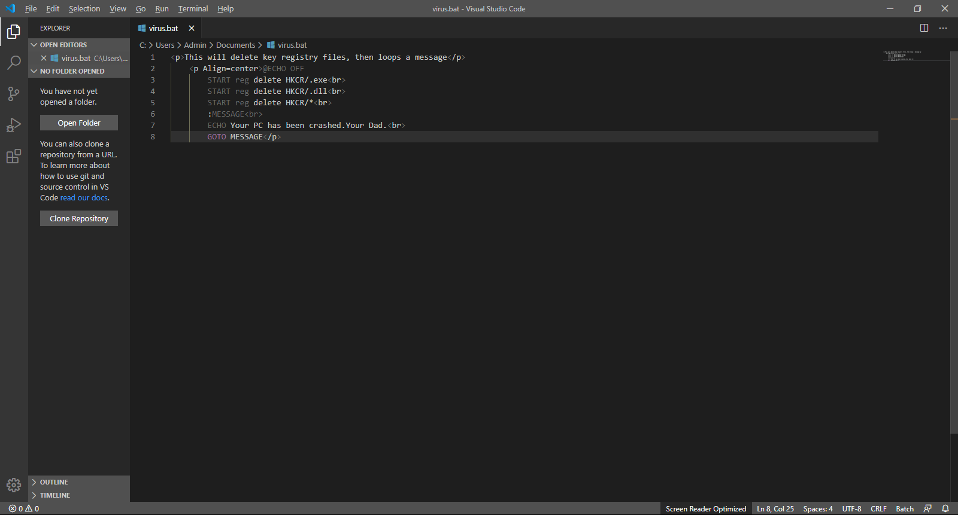Click the 'reg delete HKCR/.exe' line
958x515 pixels.
click(x=277, y=80)
